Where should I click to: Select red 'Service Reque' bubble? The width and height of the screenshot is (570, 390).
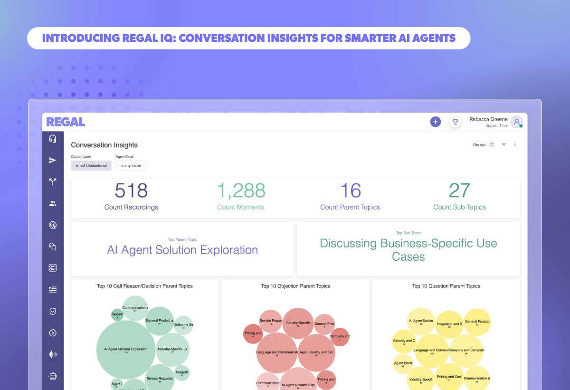271,322
